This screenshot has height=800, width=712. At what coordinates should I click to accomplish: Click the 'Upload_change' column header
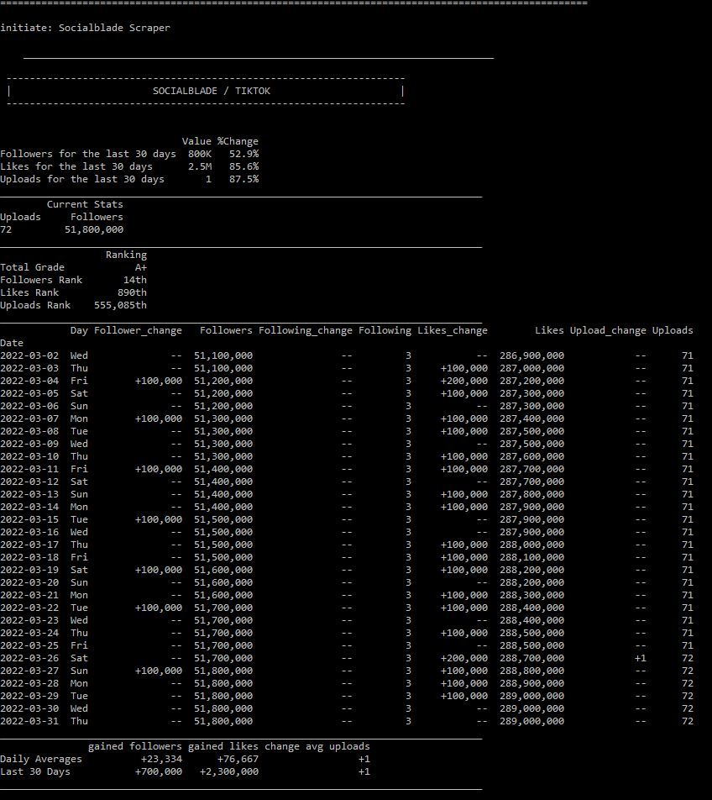(x=608, y=330)
